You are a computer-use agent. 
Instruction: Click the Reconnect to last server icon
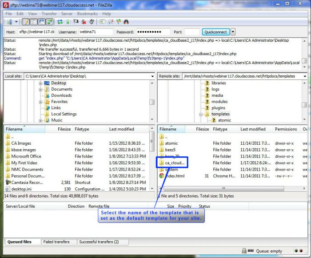pyautogui.click(x=92, y=22)
